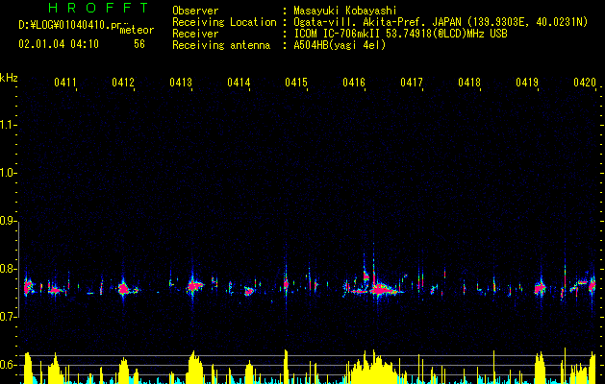The width and height of the screenshot is (605, 384).
Task: Click the kHz axis unit label
Action: point(9,78)
